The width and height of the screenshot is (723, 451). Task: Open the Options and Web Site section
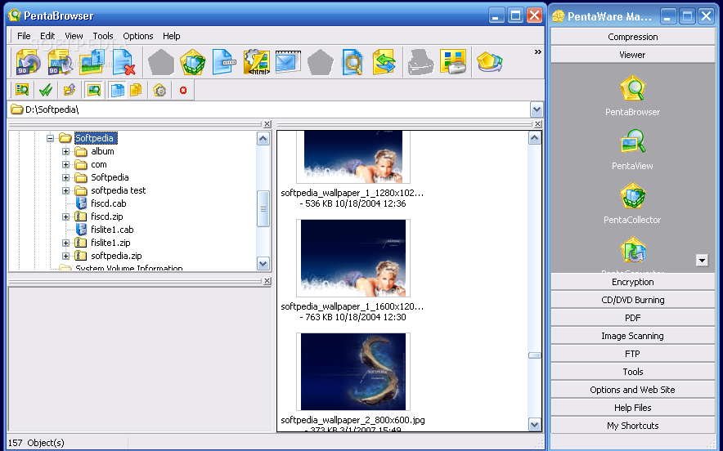tap(633, 390)
